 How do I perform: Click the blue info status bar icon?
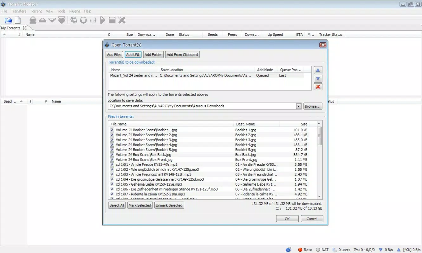[x=289, y=250]
